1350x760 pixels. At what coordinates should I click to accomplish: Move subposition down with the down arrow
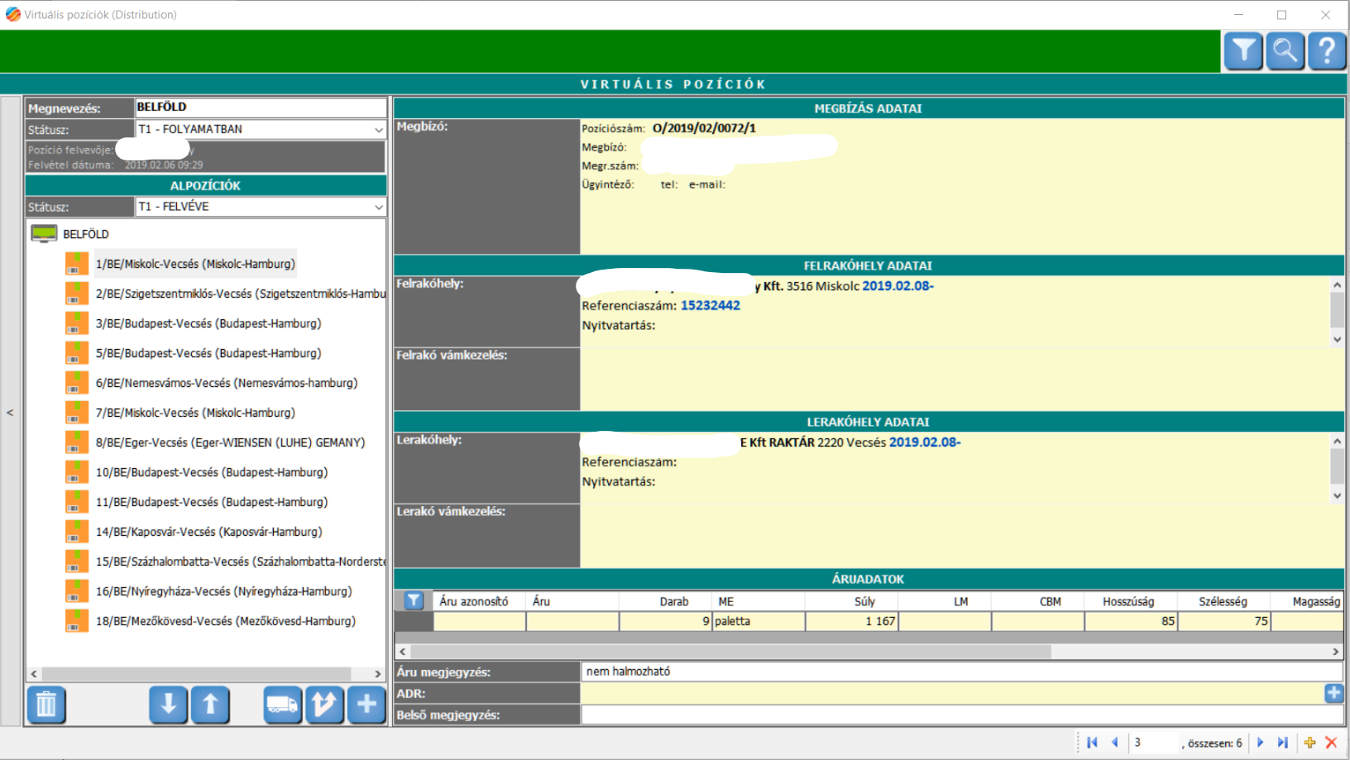pyautogui.click(x=169, y=705)
